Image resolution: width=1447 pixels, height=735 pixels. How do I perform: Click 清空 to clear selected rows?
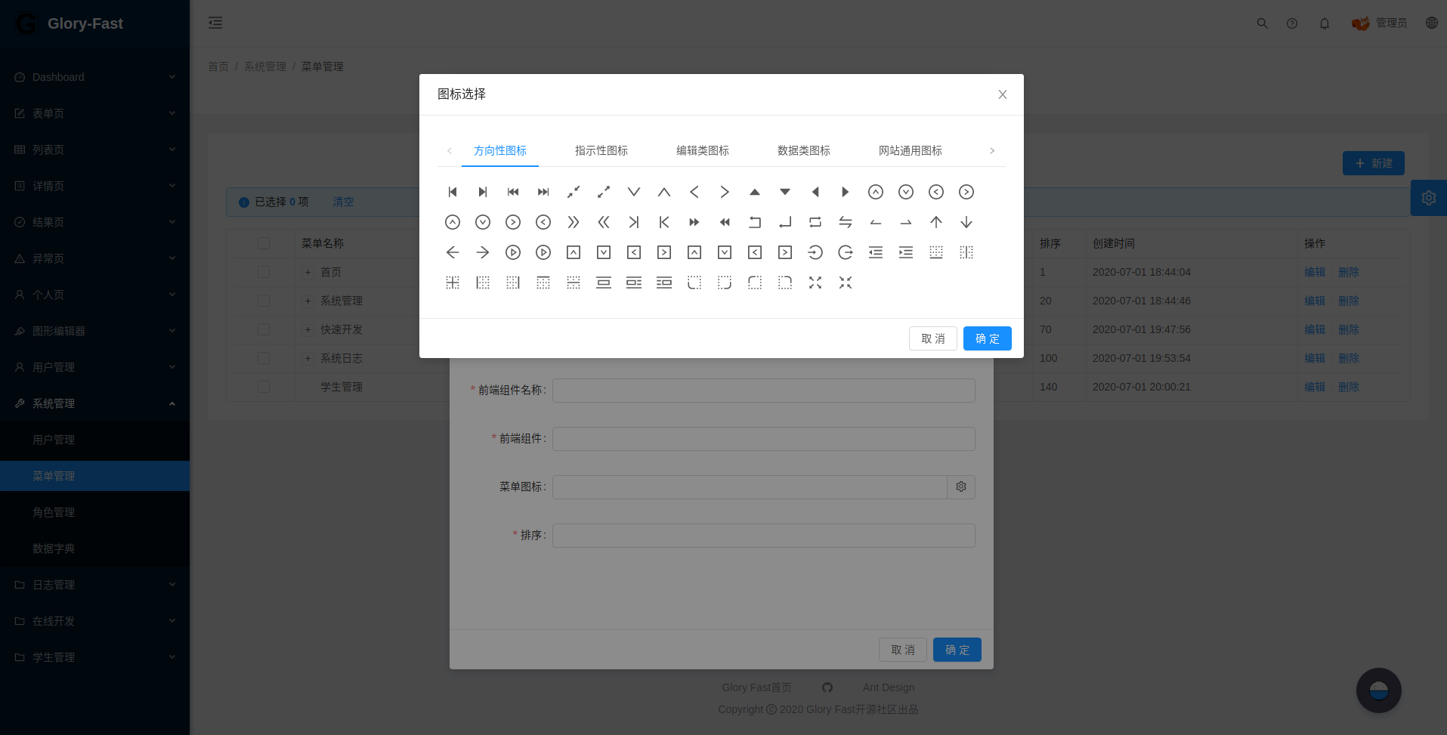tap(343, 202)
